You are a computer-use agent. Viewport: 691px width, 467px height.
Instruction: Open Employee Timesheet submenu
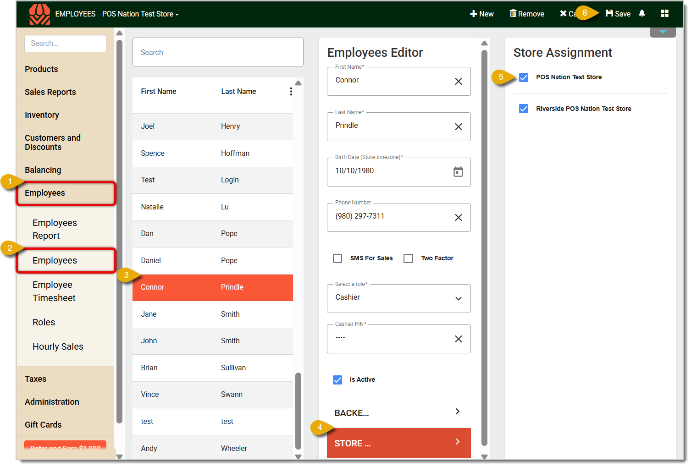(65, 291)
